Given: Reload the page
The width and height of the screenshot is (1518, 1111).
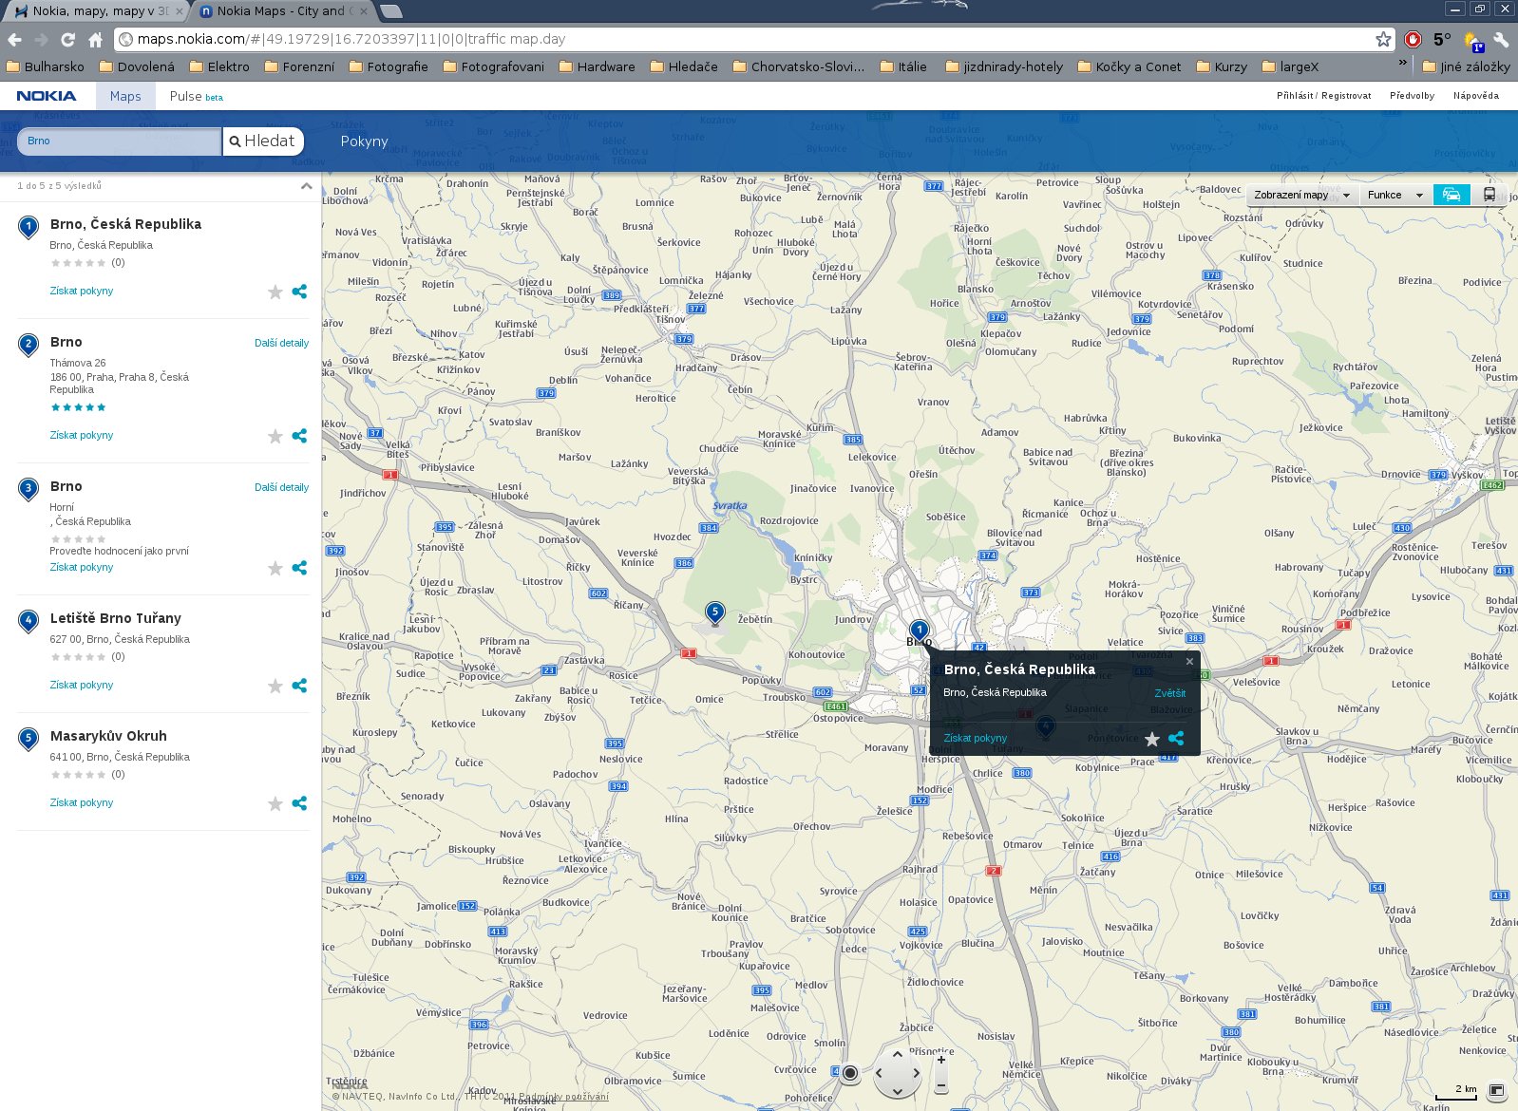Looking at the screenshot, I should [67, 39].
